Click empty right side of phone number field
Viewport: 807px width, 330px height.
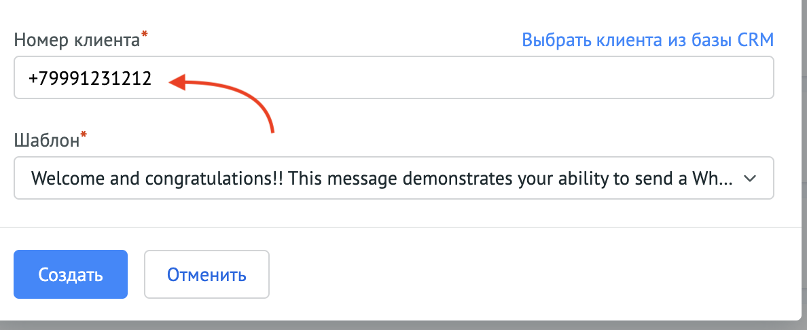(x=515, y=77)
